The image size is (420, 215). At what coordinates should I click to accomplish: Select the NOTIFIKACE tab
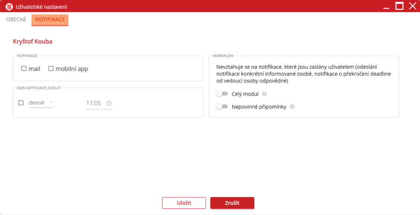[x=50, y=19]
